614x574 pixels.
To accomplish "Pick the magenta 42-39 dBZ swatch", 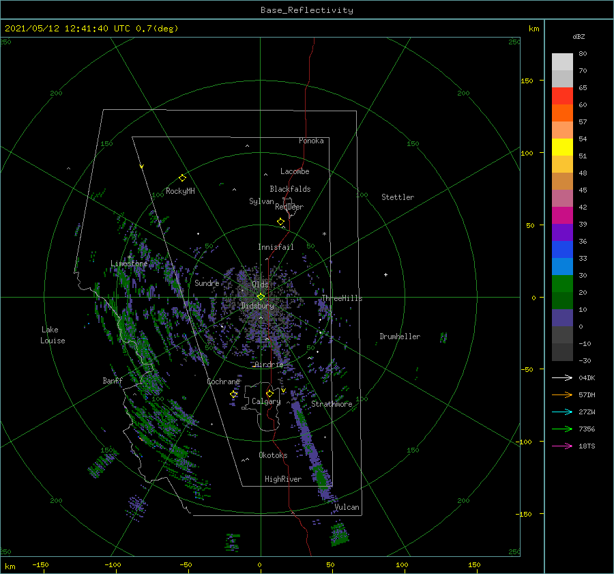I will pos(562,216).
